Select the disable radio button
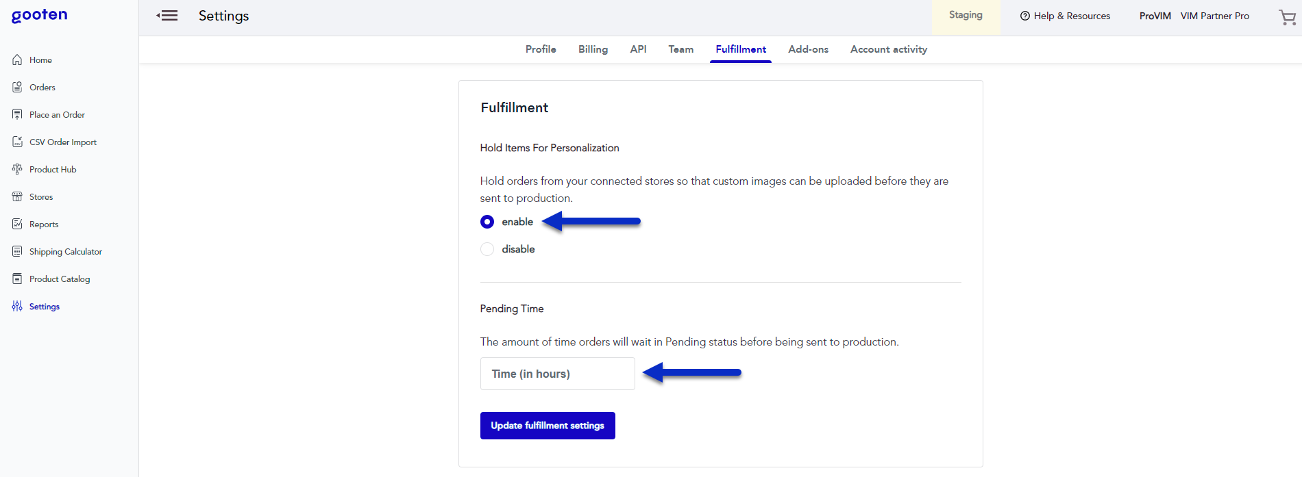 (x=487, y=249)
